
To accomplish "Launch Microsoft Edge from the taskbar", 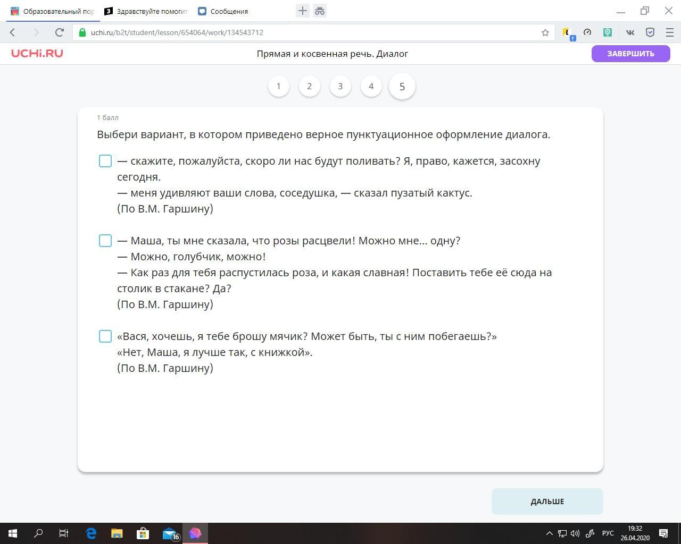I will [x=91, y=533].
